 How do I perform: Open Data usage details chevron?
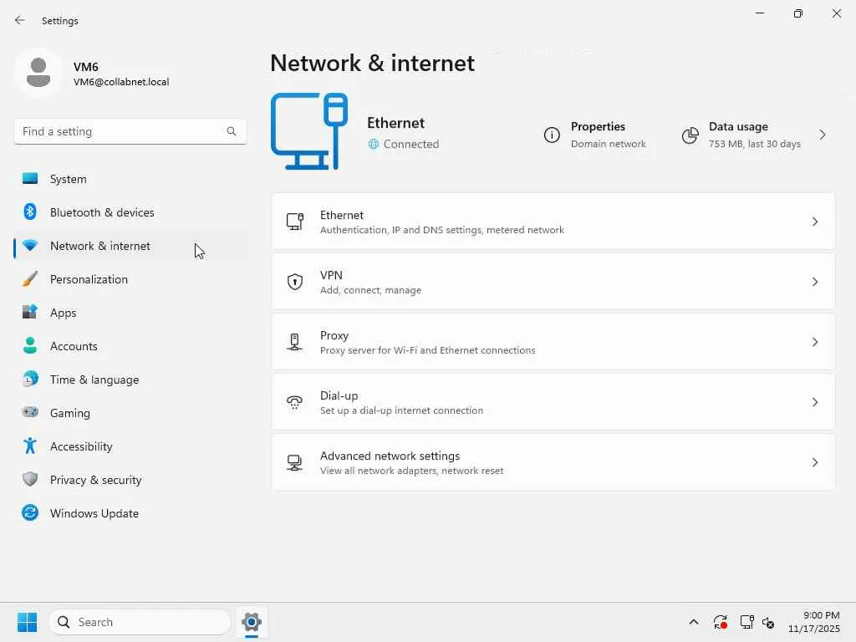823,135
